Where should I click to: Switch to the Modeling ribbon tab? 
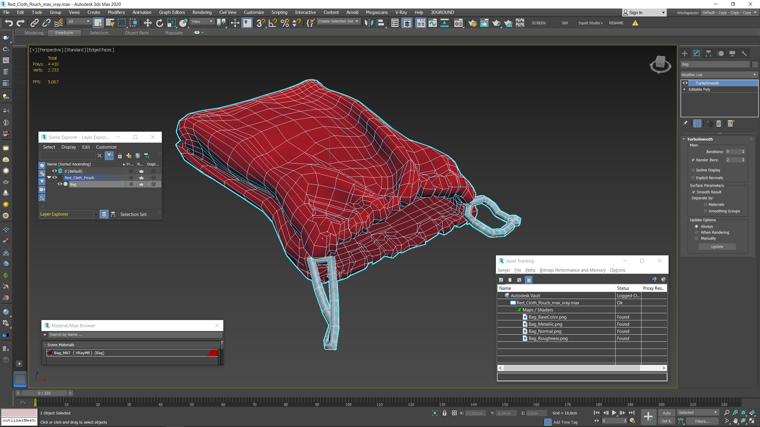point(34,33)
